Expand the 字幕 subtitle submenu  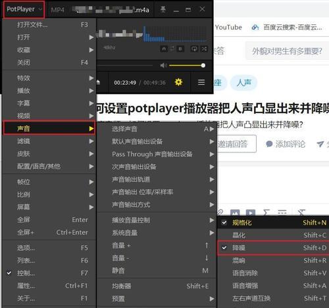tap(49, 103)
